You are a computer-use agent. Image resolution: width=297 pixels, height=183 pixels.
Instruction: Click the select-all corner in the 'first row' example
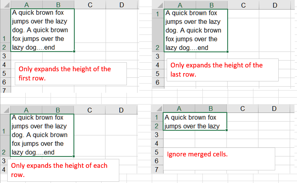5,5
